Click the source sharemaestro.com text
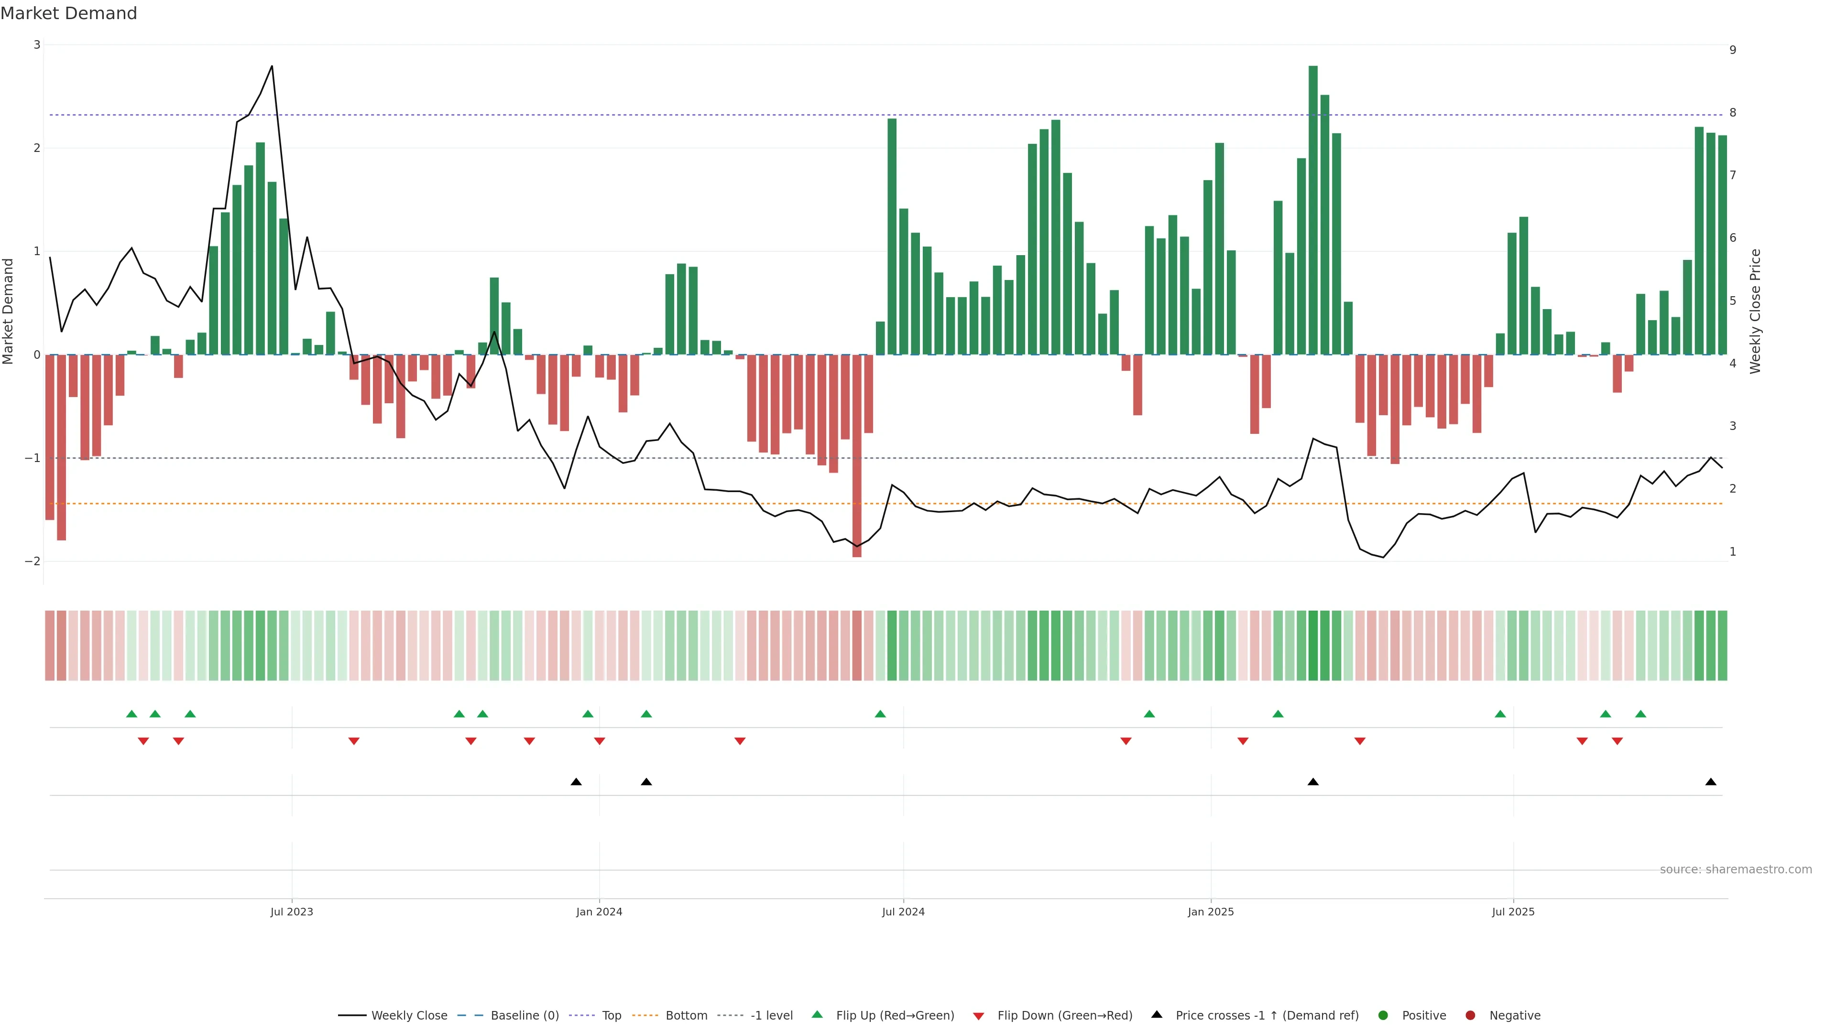The width and height of the screenshot is (1836, 1032). [x=1736, y=870]
